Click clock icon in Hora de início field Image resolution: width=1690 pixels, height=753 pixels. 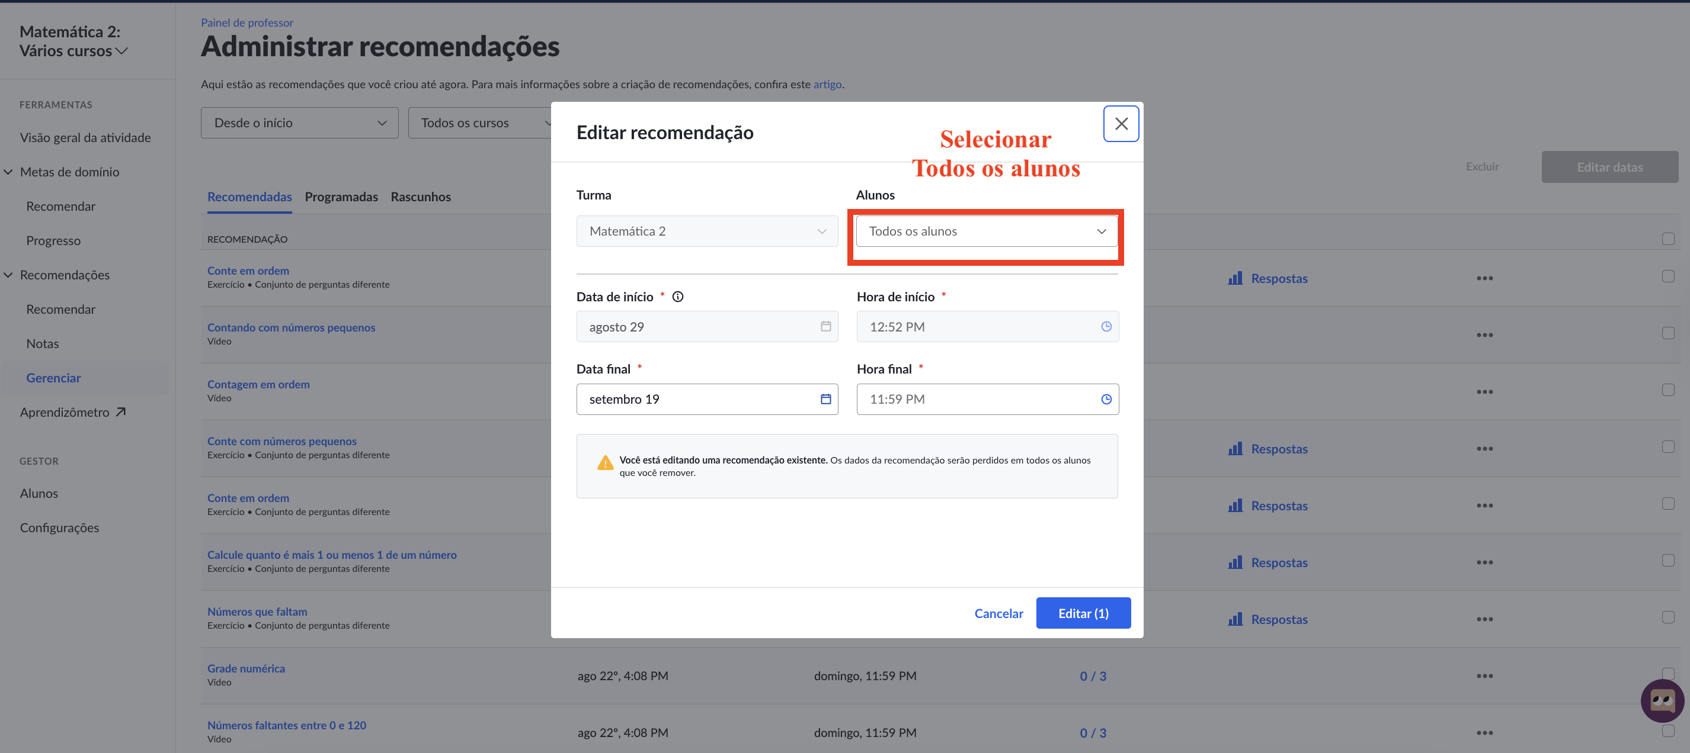(1106, 326)
